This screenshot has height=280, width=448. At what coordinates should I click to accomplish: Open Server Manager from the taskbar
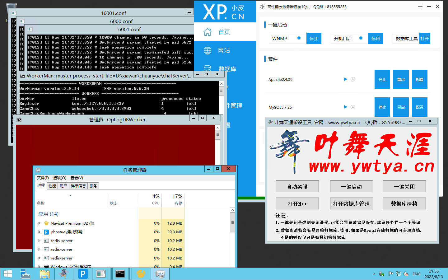pos(25,274)
